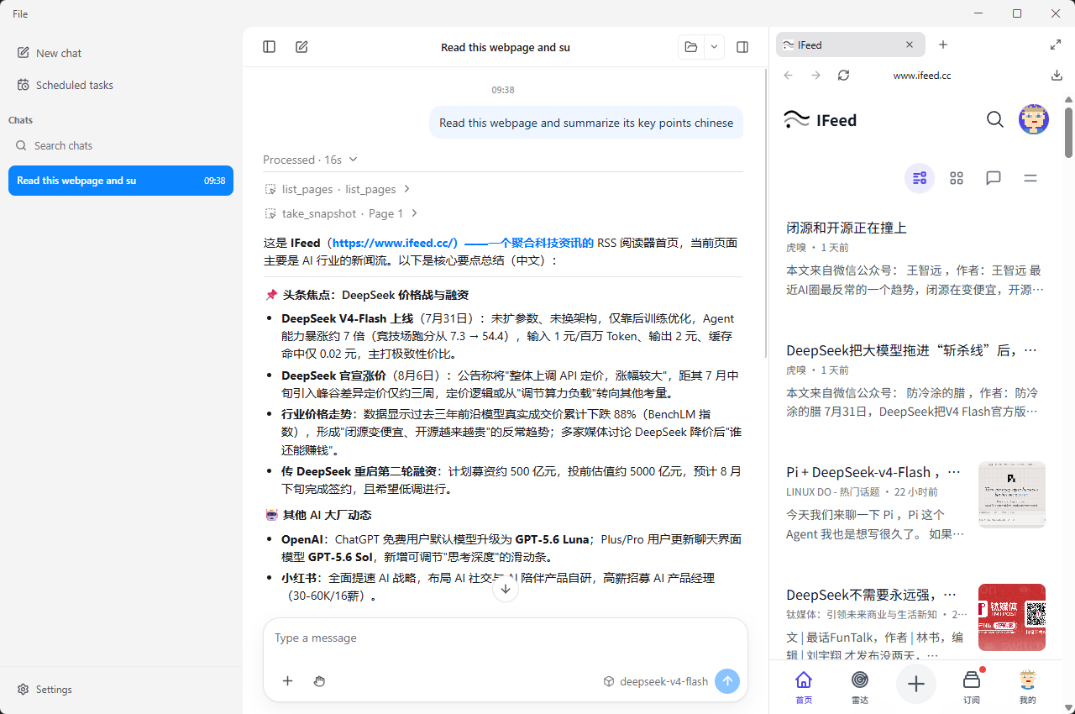The height and width of the screenshot is (714, 1075).
Task: Click the send message arrow button
Action: point(727,681)
